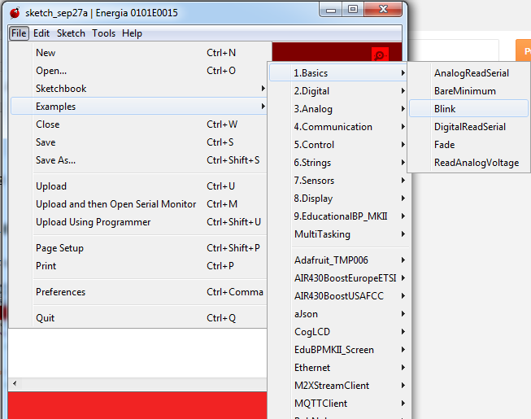Maximize the Energia window
531x419 pixels.
pos(353,10)
